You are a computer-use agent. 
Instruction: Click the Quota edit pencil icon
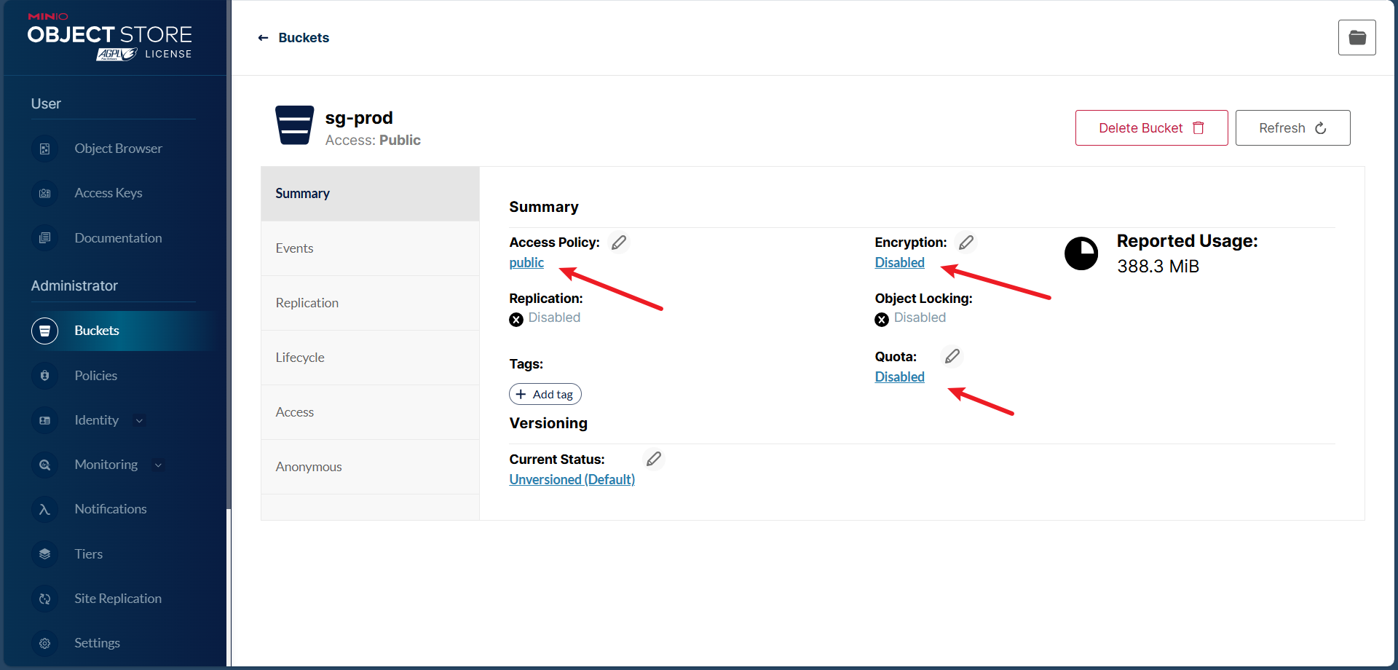coord(952,356)
